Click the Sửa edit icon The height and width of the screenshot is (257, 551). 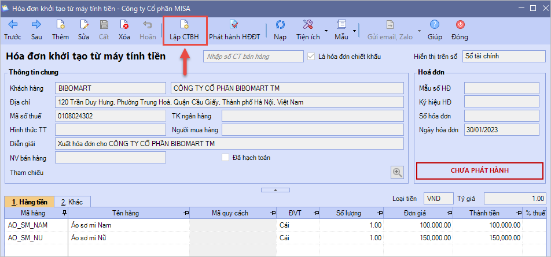84,25
